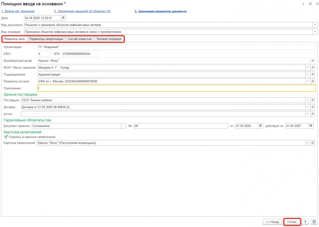The image size is (319, 227).
Task: Open the Договор record icon
Action: click(x=313, y=107)
